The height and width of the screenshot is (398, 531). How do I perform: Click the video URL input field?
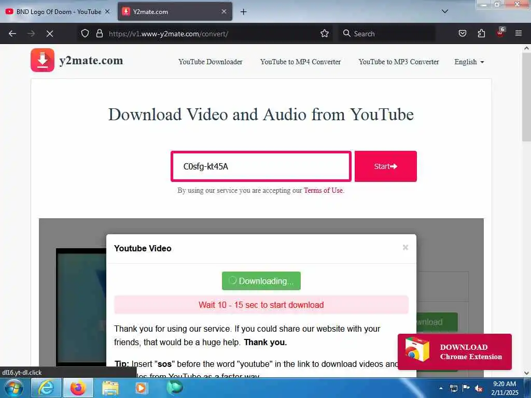261,166
